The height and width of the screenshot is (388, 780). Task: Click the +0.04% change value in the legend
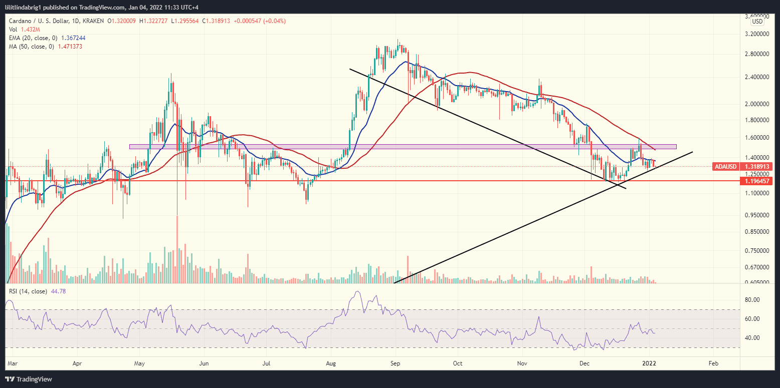coord(273,21)
